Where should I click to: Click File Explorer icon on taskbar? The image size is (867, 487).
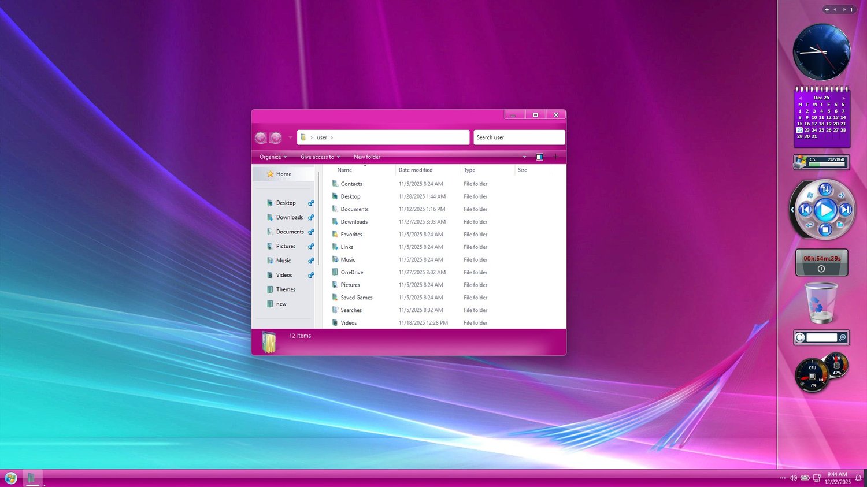(32, 478)
